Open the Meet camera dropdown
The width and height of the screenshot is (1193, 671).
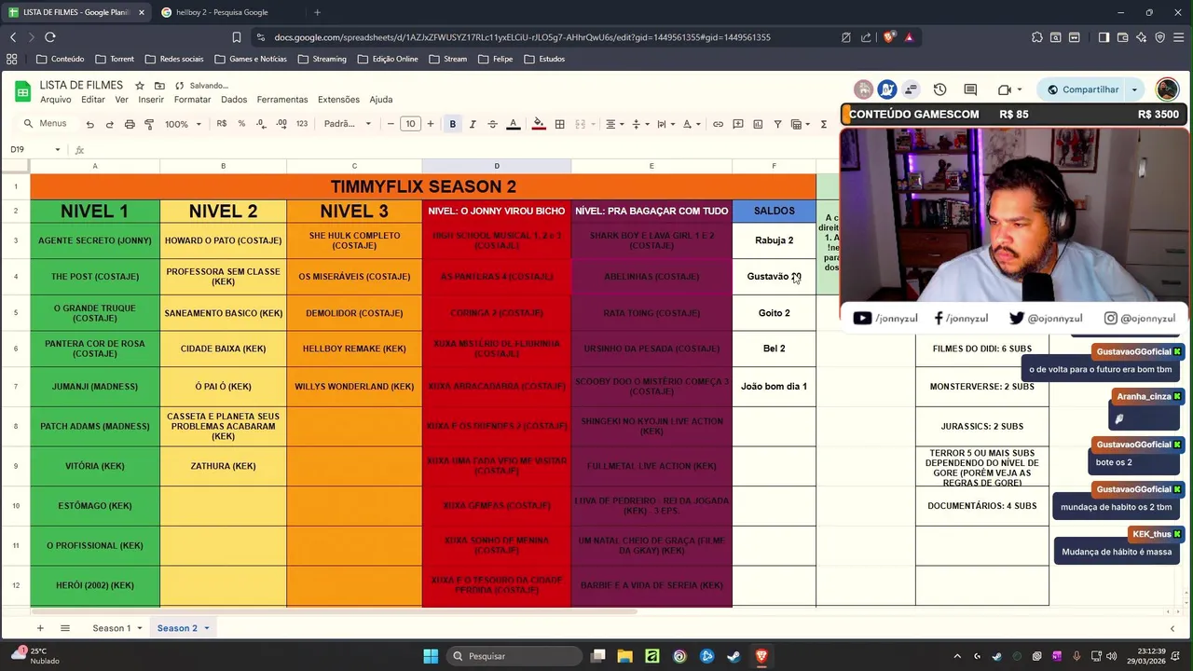[x=1020, y=89]
